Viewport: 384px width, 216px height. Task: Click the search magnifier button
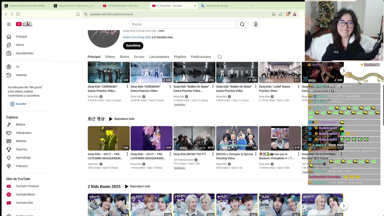click(x=242, y=24)
